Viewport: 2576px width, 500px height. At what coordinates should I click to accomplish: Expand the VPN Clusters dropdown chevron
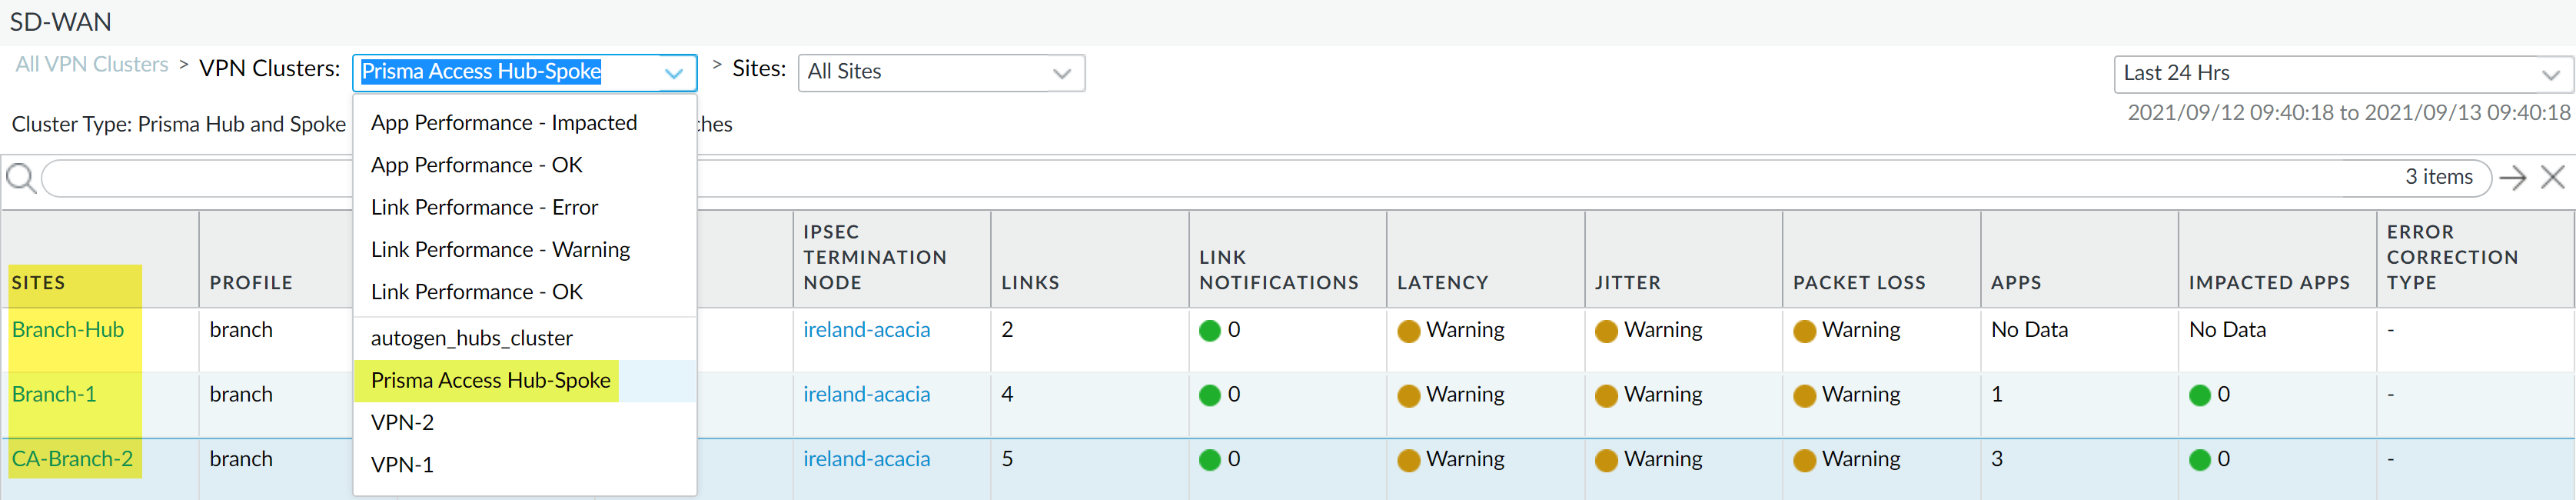(x=674, y=73)
